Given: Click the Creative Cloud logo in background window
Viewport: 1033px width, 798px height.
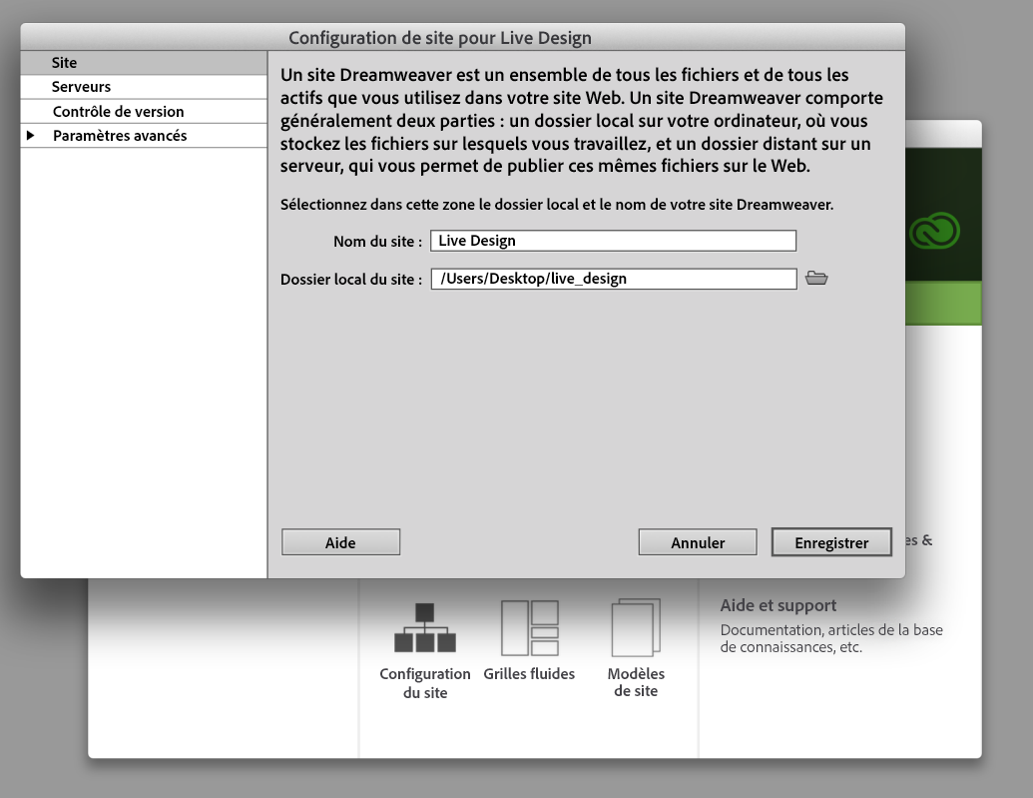Looking at the screenshot, I should (x=934, y=230).
